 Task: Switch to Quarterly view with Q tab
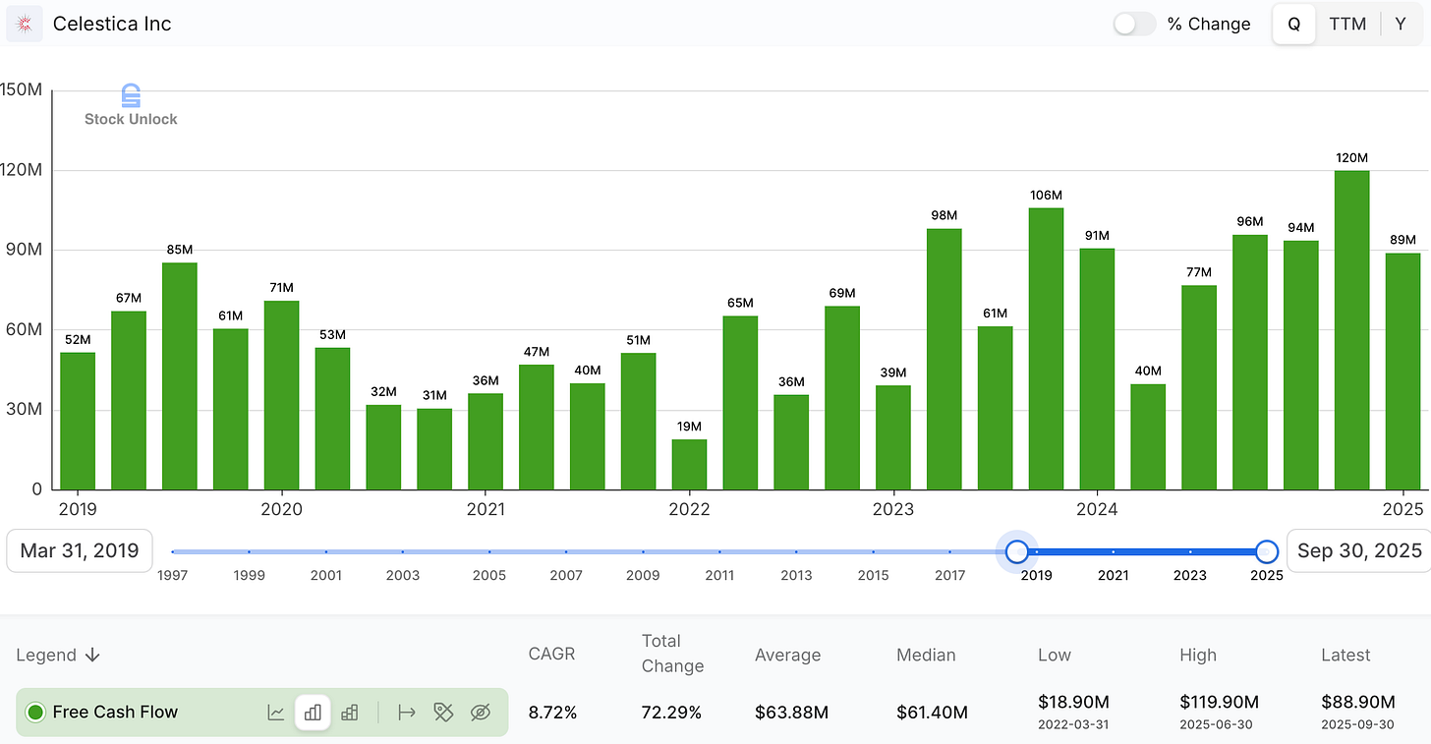(x=1293, y=23)
